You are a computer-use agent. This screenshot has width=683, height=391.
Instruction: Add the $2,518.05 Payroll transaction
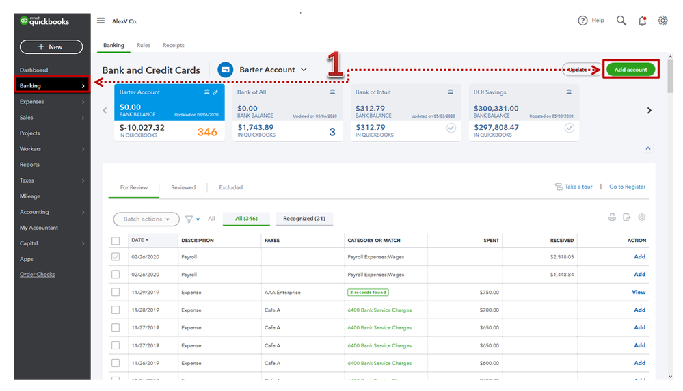639,257
